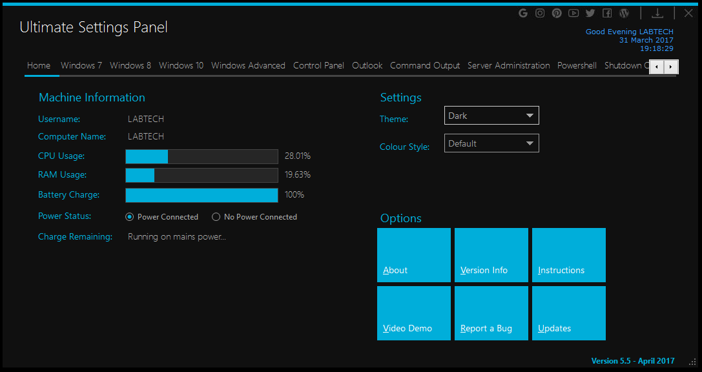The height and width of the screenshot is (372, 702).
Task: Click the Google icon in the header
Action: click(523, 13)
